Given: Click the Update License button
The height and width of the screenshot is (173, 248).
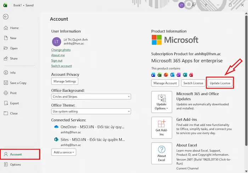Looking at the screenshot, I should (x=220, y=83).
